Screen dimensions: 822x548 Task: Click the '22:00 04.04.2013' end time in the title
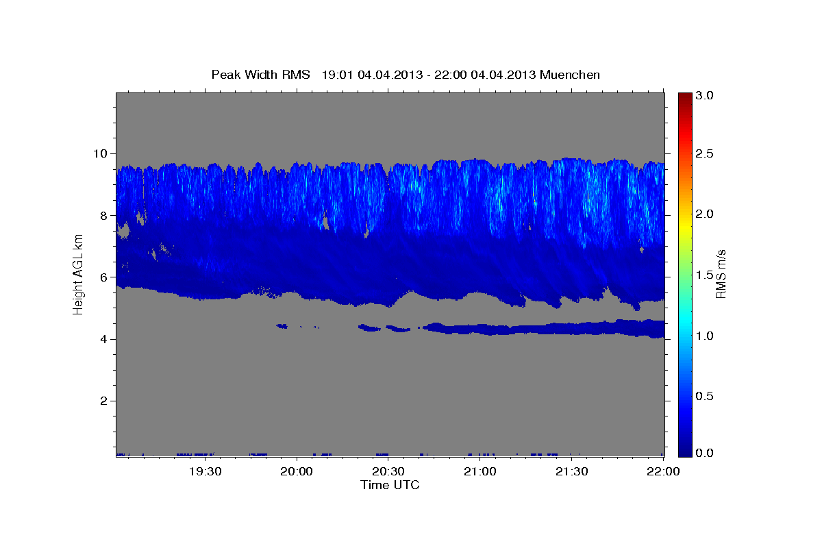pyautogui.click(x=487, y=75)
